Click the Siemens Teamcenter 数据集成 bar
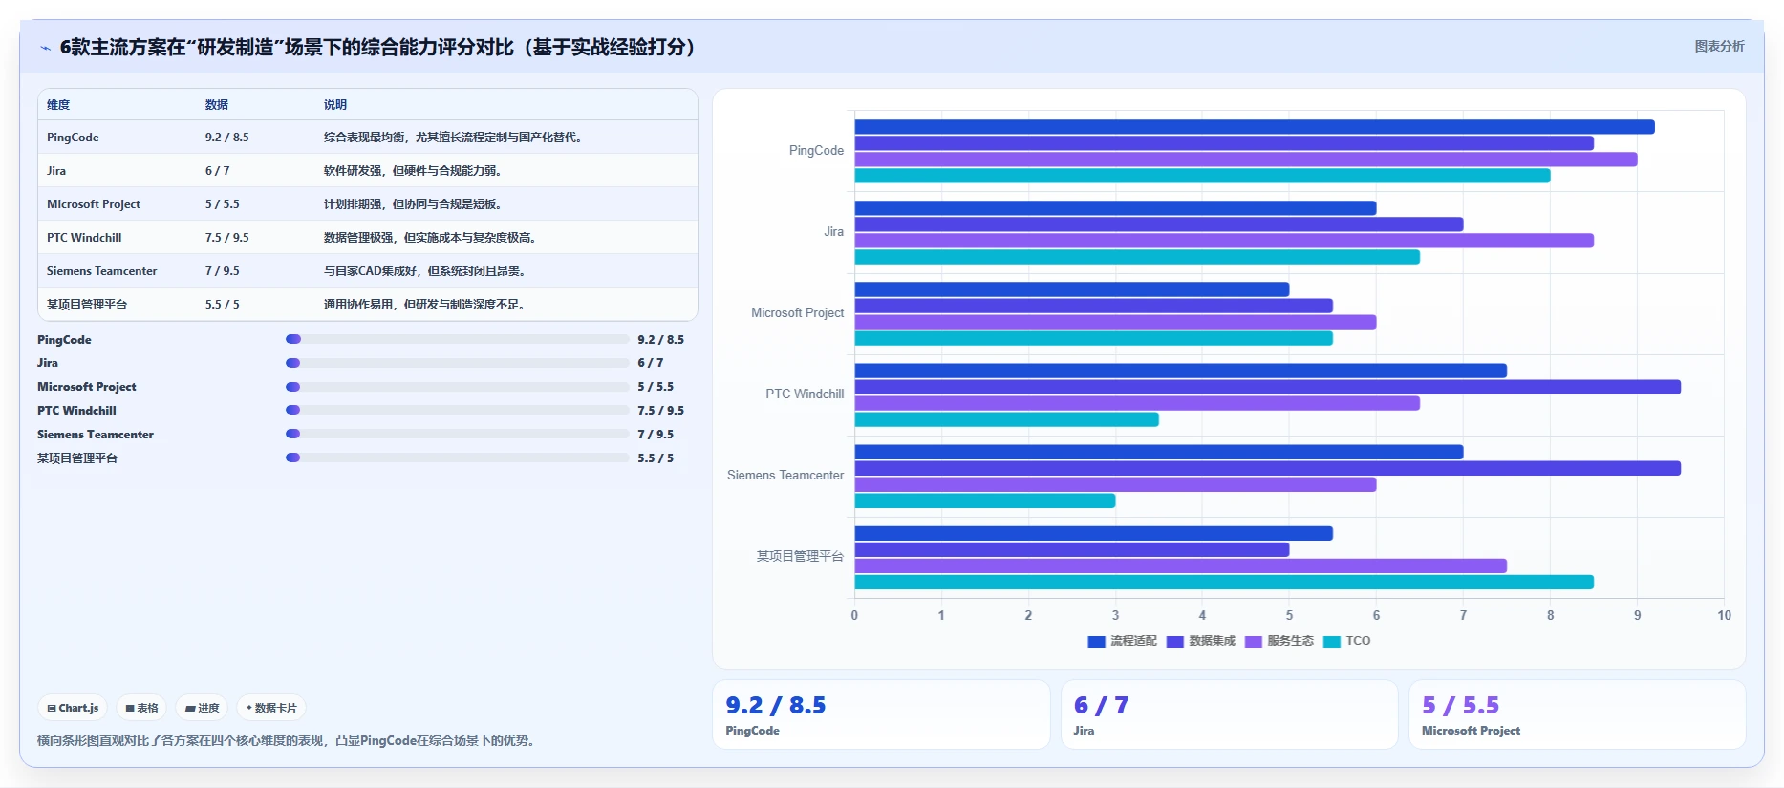This screenshot has height=788, width=1784. point(1267,468)
